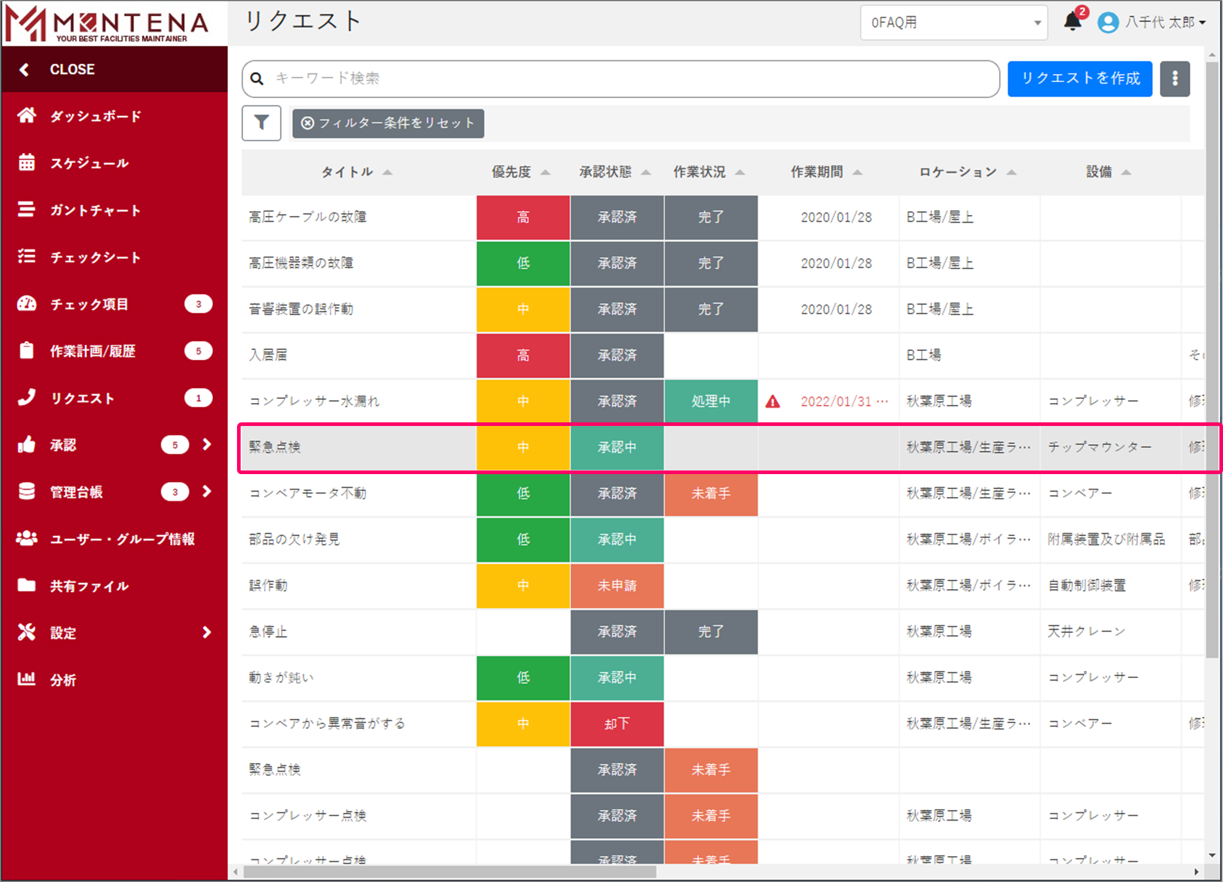Open the 0FAQ用 dropdown

(x=953, y=23)
